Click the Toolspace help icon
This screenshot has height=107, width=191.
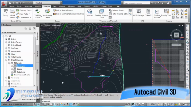click(34, 29)
